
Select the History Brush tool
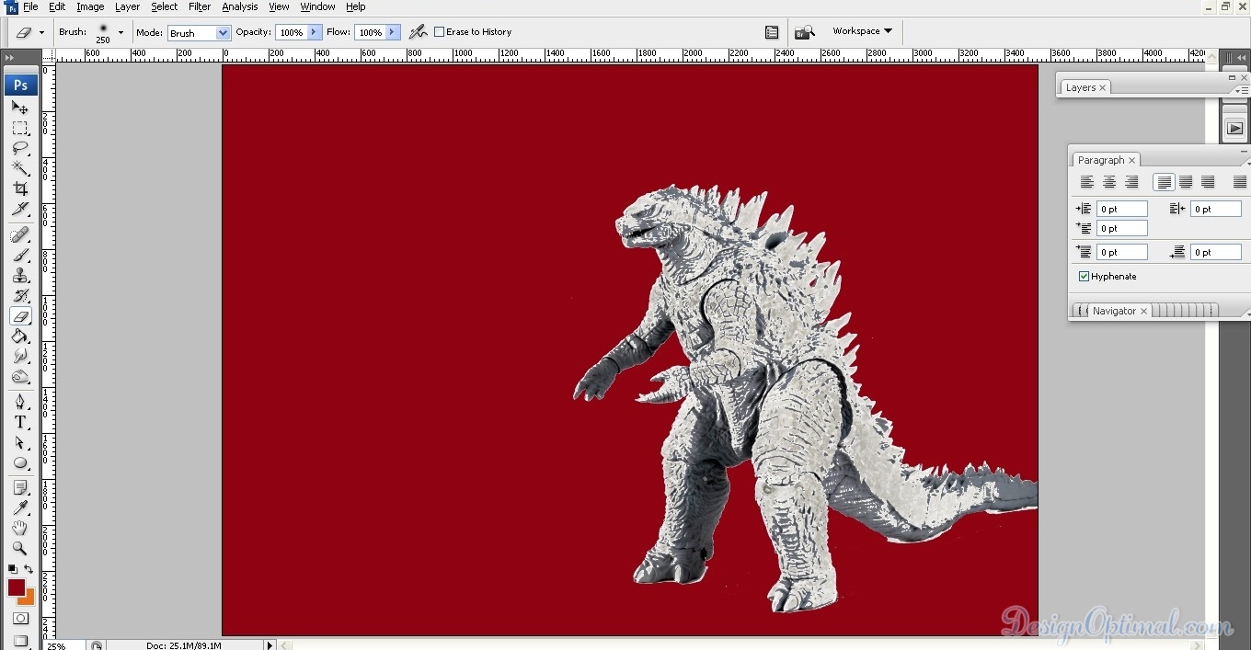point(20,296)
